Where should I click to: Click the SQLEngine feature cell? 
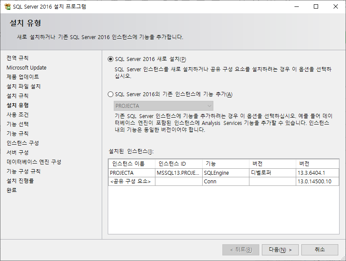(226, 173)
